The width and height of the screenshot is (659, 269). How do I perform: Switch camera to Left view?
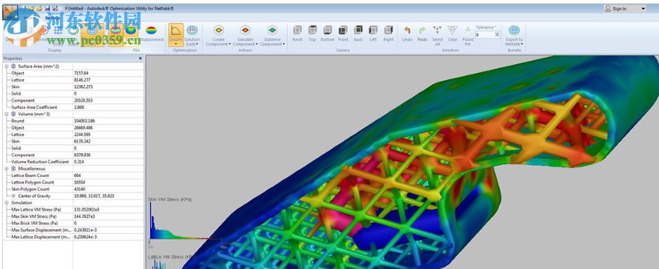pos(373,34)
